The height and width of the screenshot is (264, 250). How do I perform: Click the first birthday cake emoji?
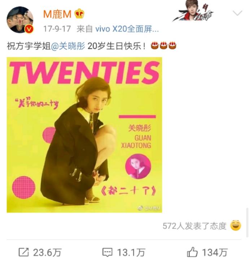pyautogui.click(x=155, y=46)
